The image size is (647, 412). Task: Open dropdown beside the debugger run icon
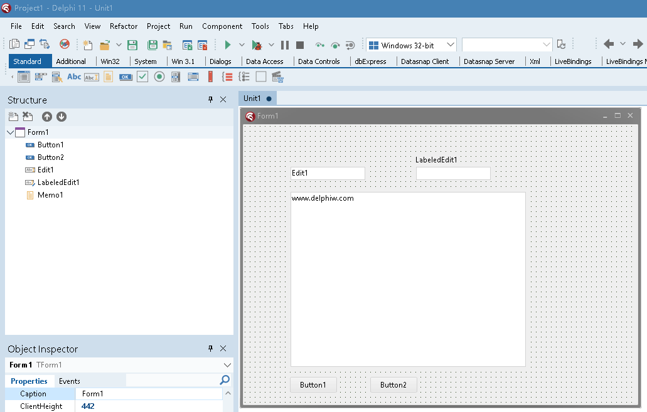point(271,45)
